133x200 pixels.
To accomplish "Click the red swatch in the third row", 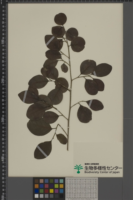I will pyautogui.click(x=47, y=191).
